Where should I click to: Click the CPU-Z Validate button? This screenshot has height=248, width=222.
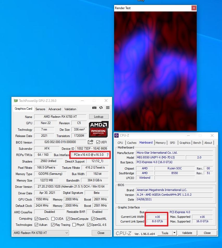(x=187, y=233)
